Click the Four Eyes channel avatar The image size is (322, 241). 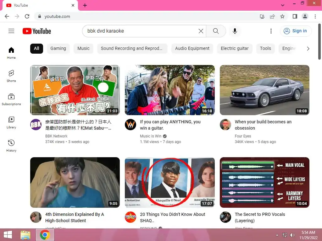[x=225, y=124]
